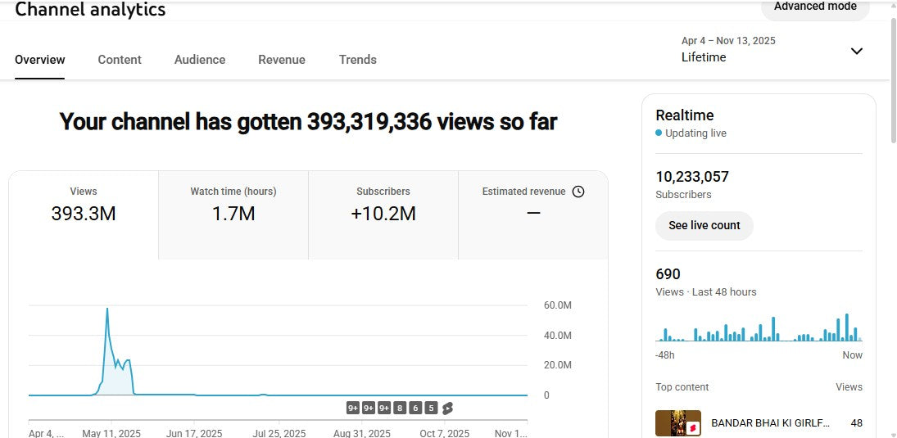This screenshot has height=438, width=897.
Task: Click the video marker labeled 8
Action: tap(400, 408)
